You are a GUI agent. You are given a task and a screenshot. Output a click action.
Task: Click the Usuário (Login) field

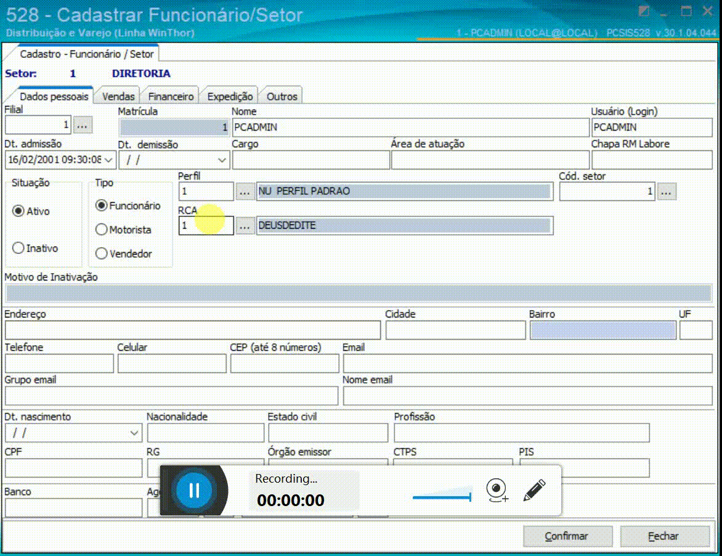pos(652,127)
